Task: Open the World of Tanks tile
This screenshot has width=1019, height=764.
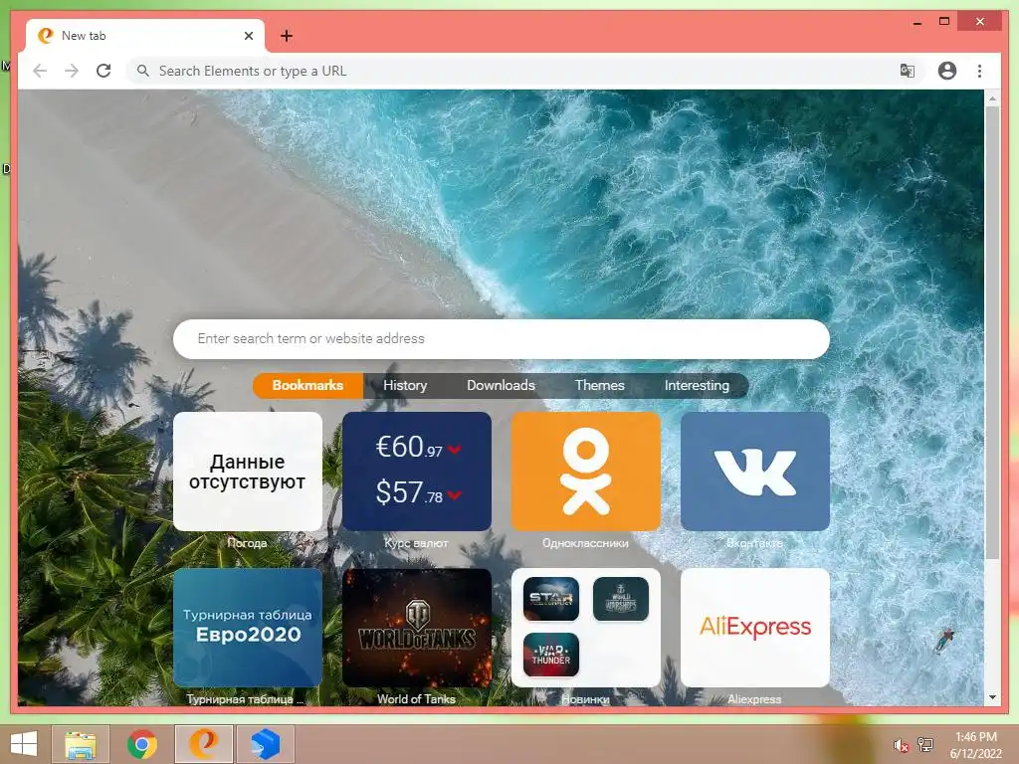Action: [417, 628]
